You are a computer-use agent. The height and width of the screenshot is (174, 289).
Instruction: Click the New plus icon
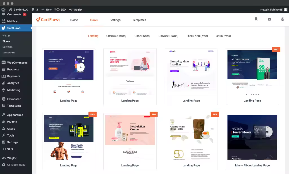43,10
